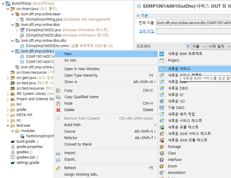Click the Interface icon in New submenu
231x178 pixels.
(x=162, y=160)
